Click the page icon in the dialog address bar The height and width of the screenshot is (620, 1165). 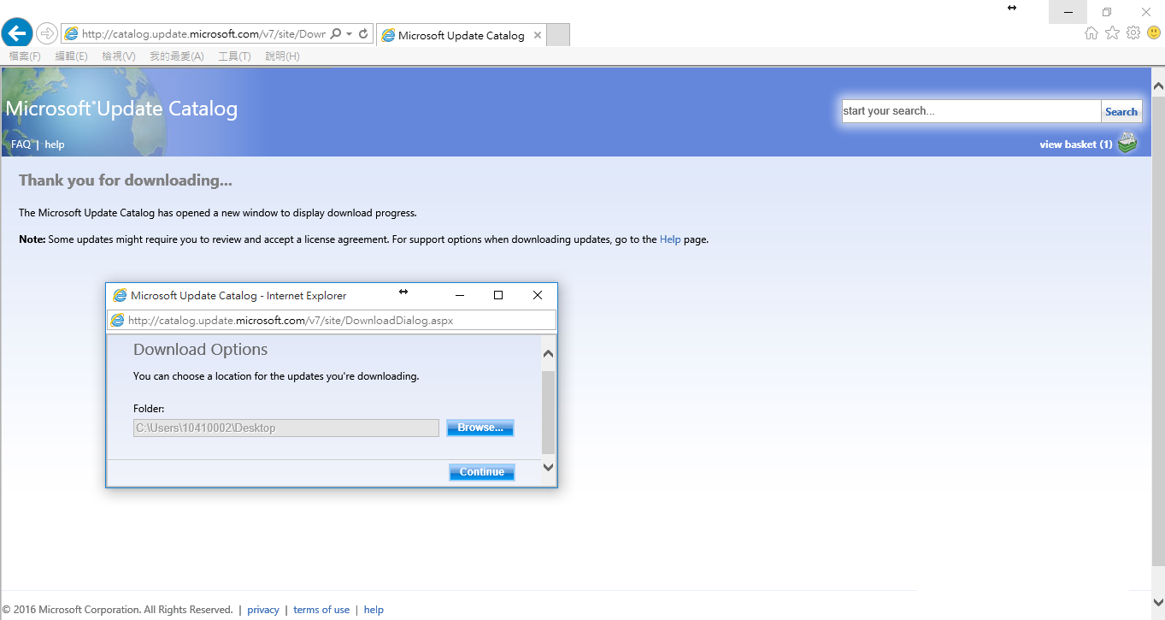(x=118, y=321)
